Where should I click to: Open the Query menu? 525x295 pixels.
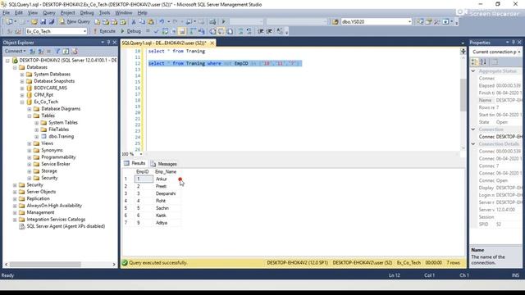click(x=49, y=13)
